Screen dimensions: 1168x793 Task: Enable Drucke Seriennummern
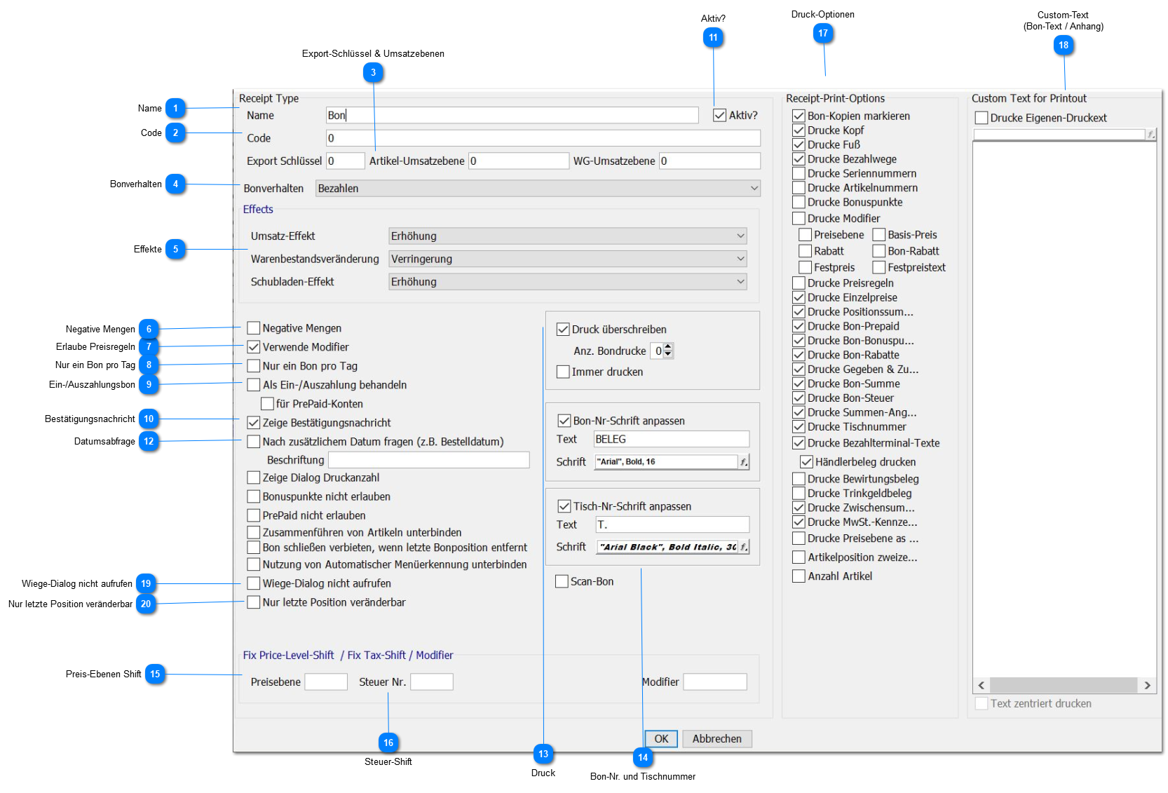(799, 173)
